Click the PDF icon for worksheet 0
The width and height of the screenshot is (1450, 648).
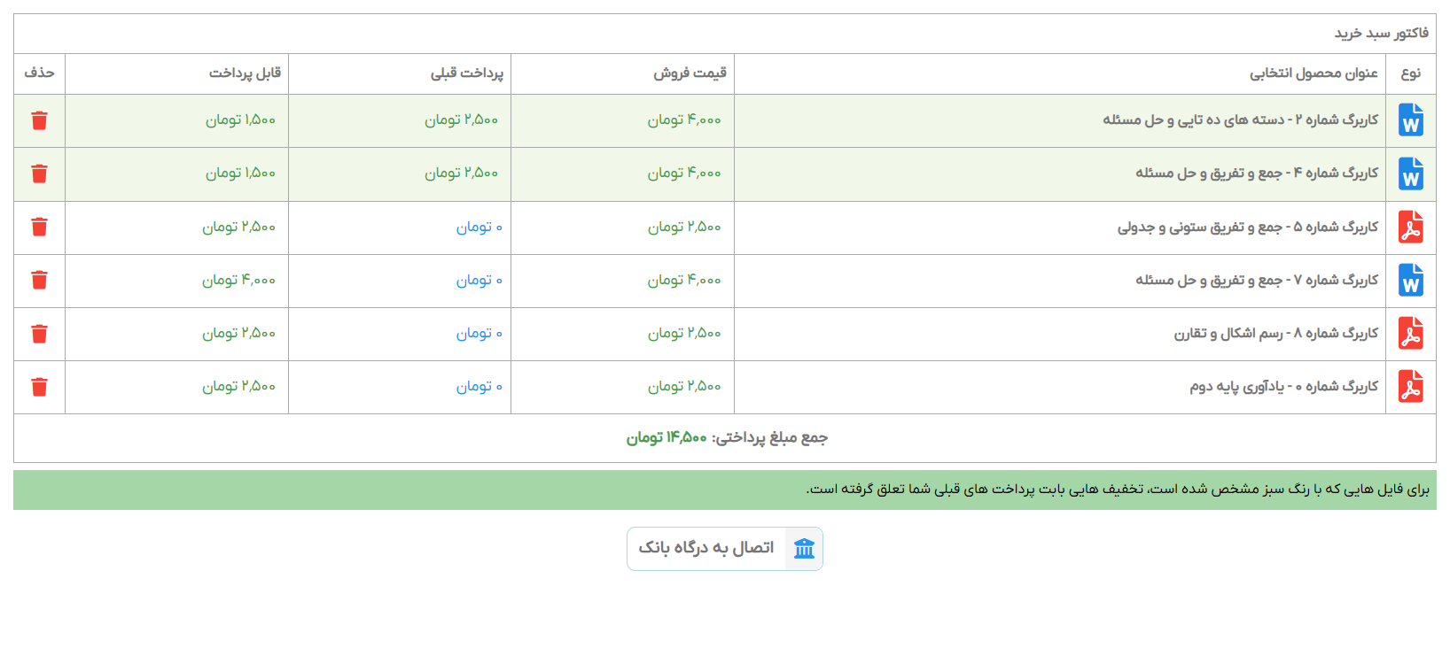point(1410,387)
